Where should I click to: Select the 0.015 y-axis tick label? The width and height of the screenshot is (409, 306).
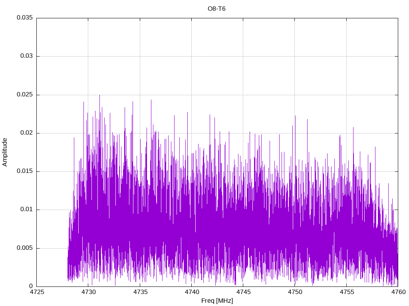click(24, 171)
